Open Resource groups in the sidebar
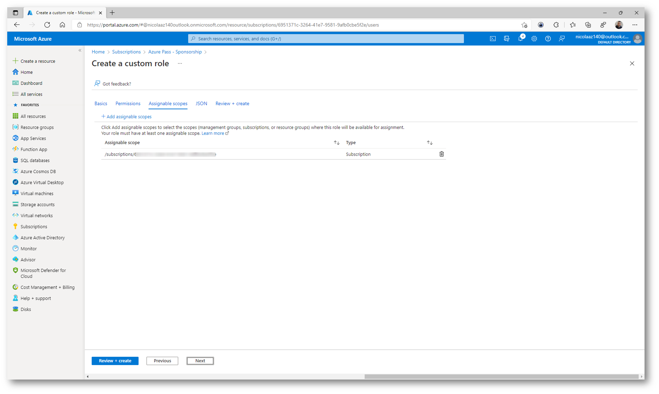Image resolution: width=659 pixels, height=394 pixels. point(33,127)
